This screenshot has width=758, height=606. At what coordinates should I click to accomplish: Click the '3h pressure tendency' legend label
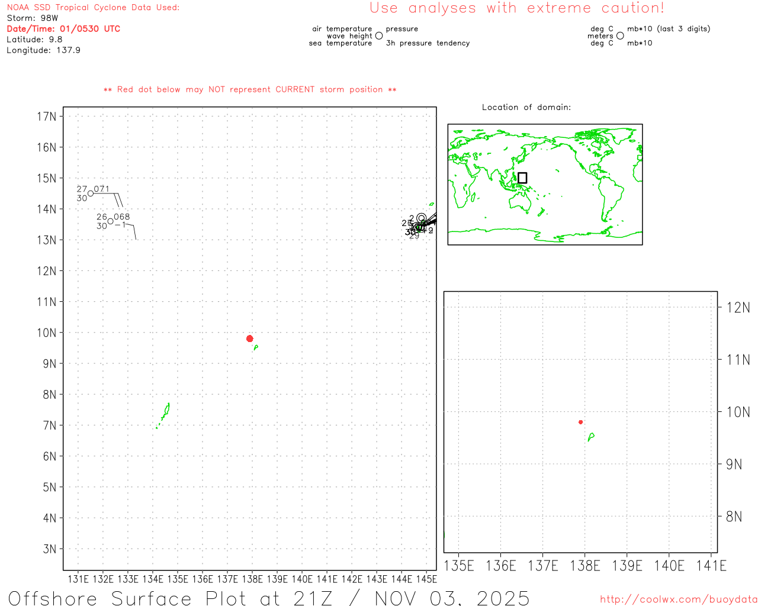point(428,43)
